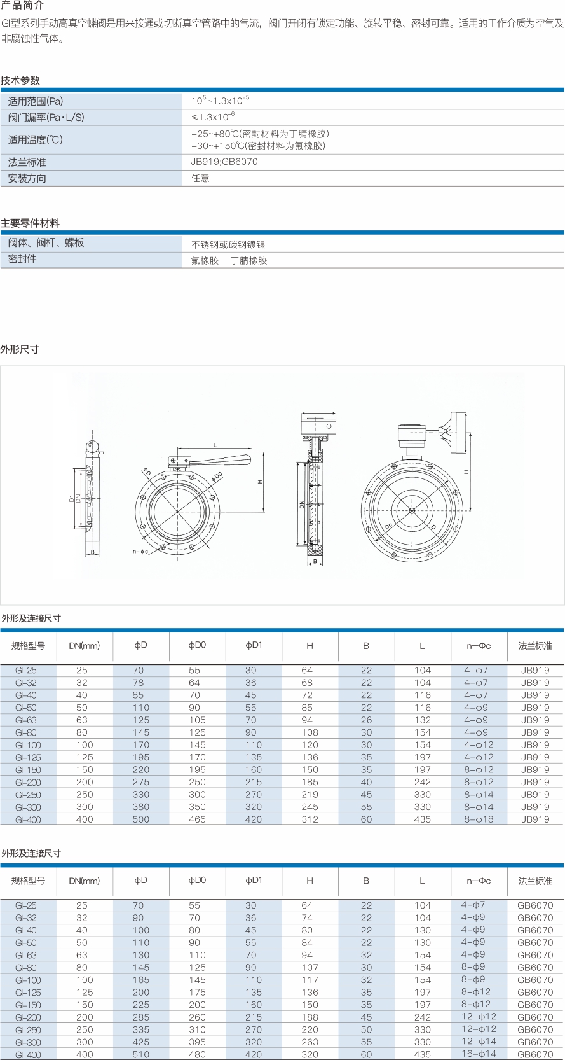Click the 阀体、阀杆、蝶板 label
The height and width of the screenshot is (1060, 565).
[46, 242]
